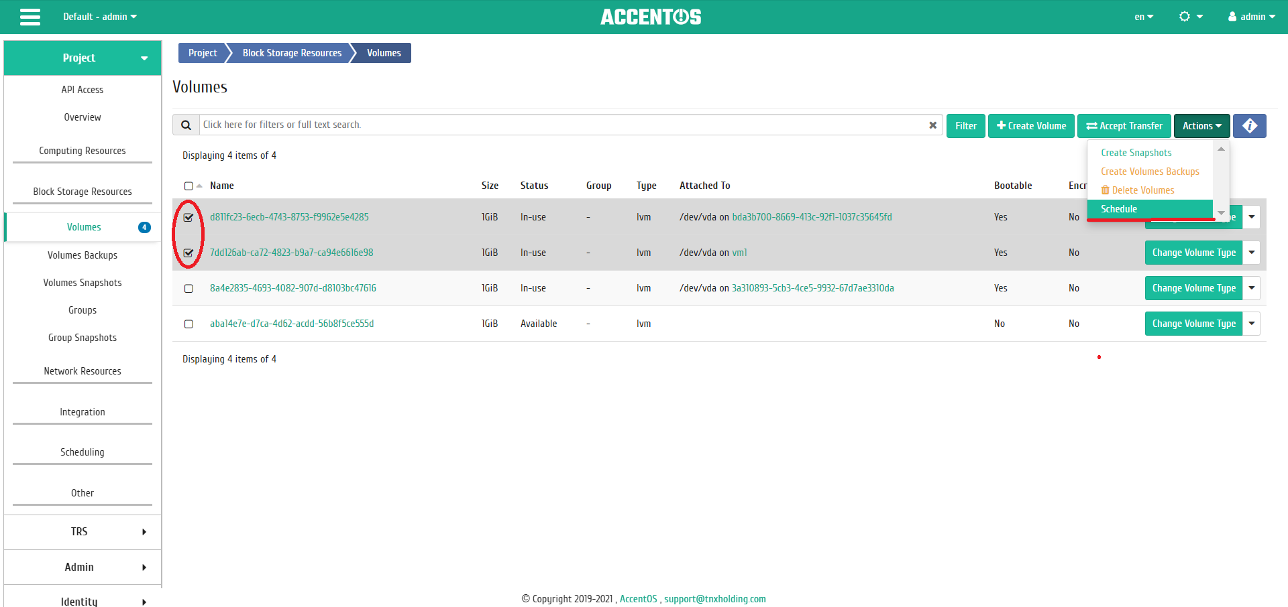Click the Create Volume button
This screenshot has width=1288, height=607.
(1031, 126)
